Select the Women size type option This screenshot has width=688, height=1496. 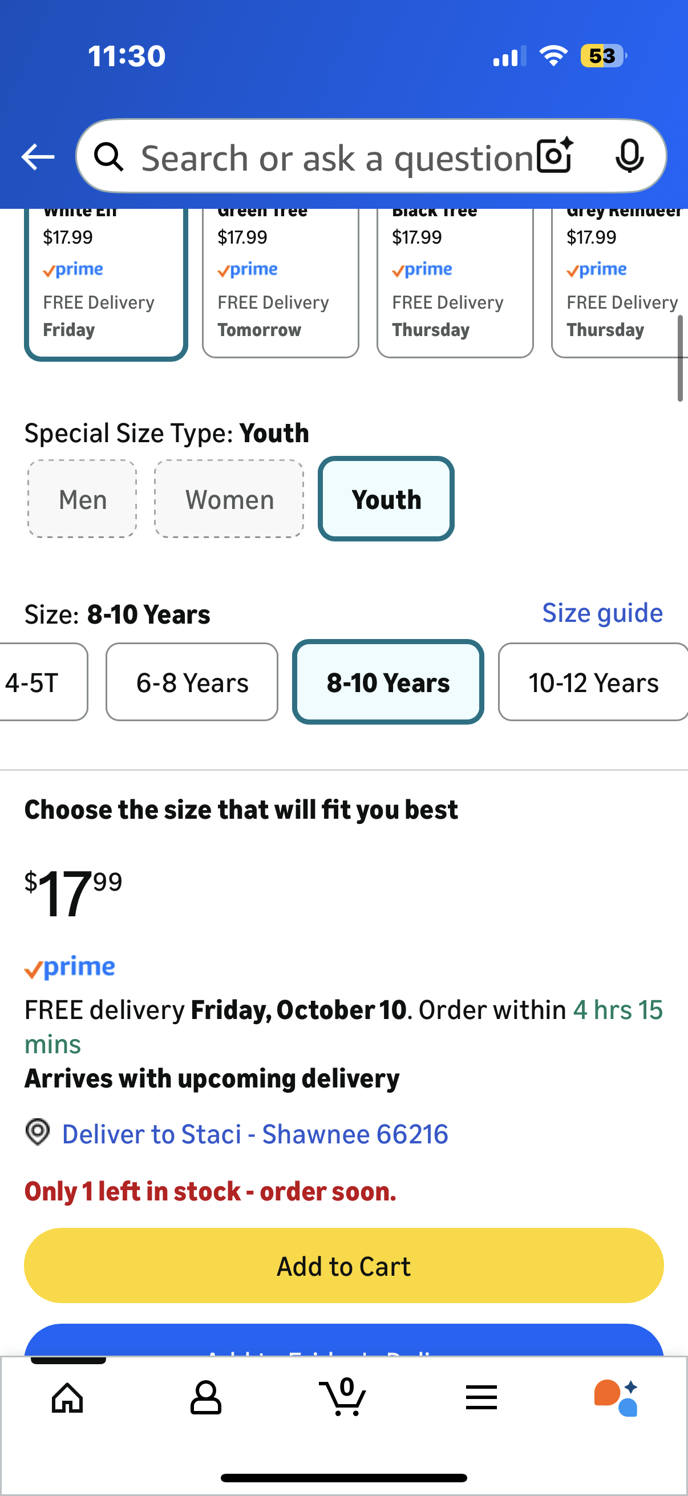click(x=229, y=499)
